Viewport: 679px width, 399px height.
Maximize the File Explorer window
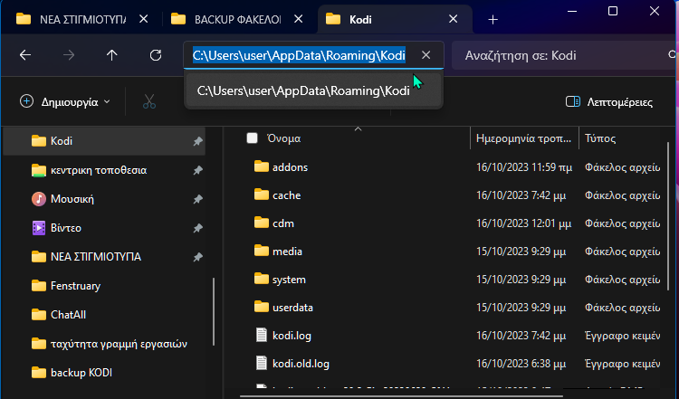tap(613, 11)
